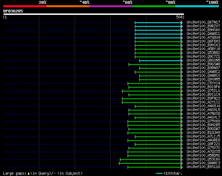
Task: Select the UniRef100_A4K8J4 label
Action: [203, 106]
